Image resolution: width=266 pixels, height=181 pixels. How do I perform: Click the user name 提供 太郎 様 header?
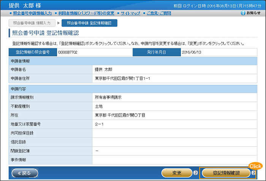coord(25,5)
